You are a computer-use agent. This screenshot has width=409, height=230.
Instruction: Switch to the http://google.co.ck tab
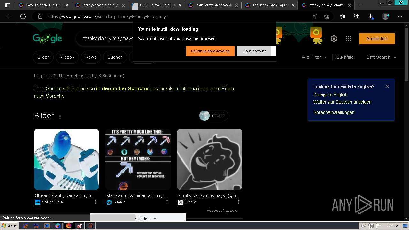(100, 5)
